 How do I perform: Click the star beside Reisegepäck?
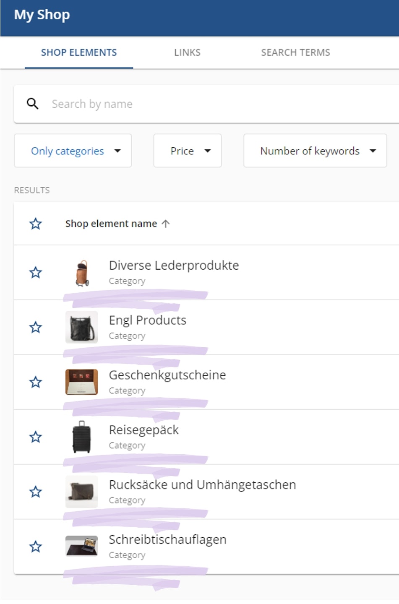tap(36, 437)
